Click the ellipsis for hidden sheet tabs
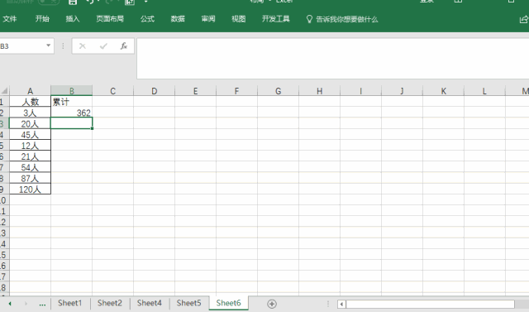 [42, 304]
